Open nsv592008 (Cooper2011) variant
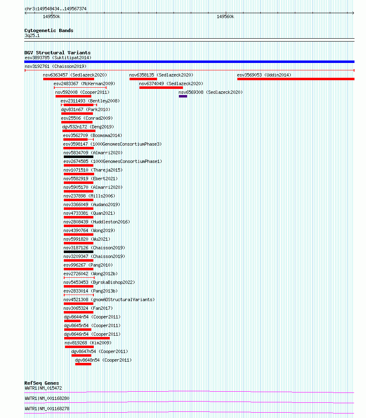 click(82, 92)
